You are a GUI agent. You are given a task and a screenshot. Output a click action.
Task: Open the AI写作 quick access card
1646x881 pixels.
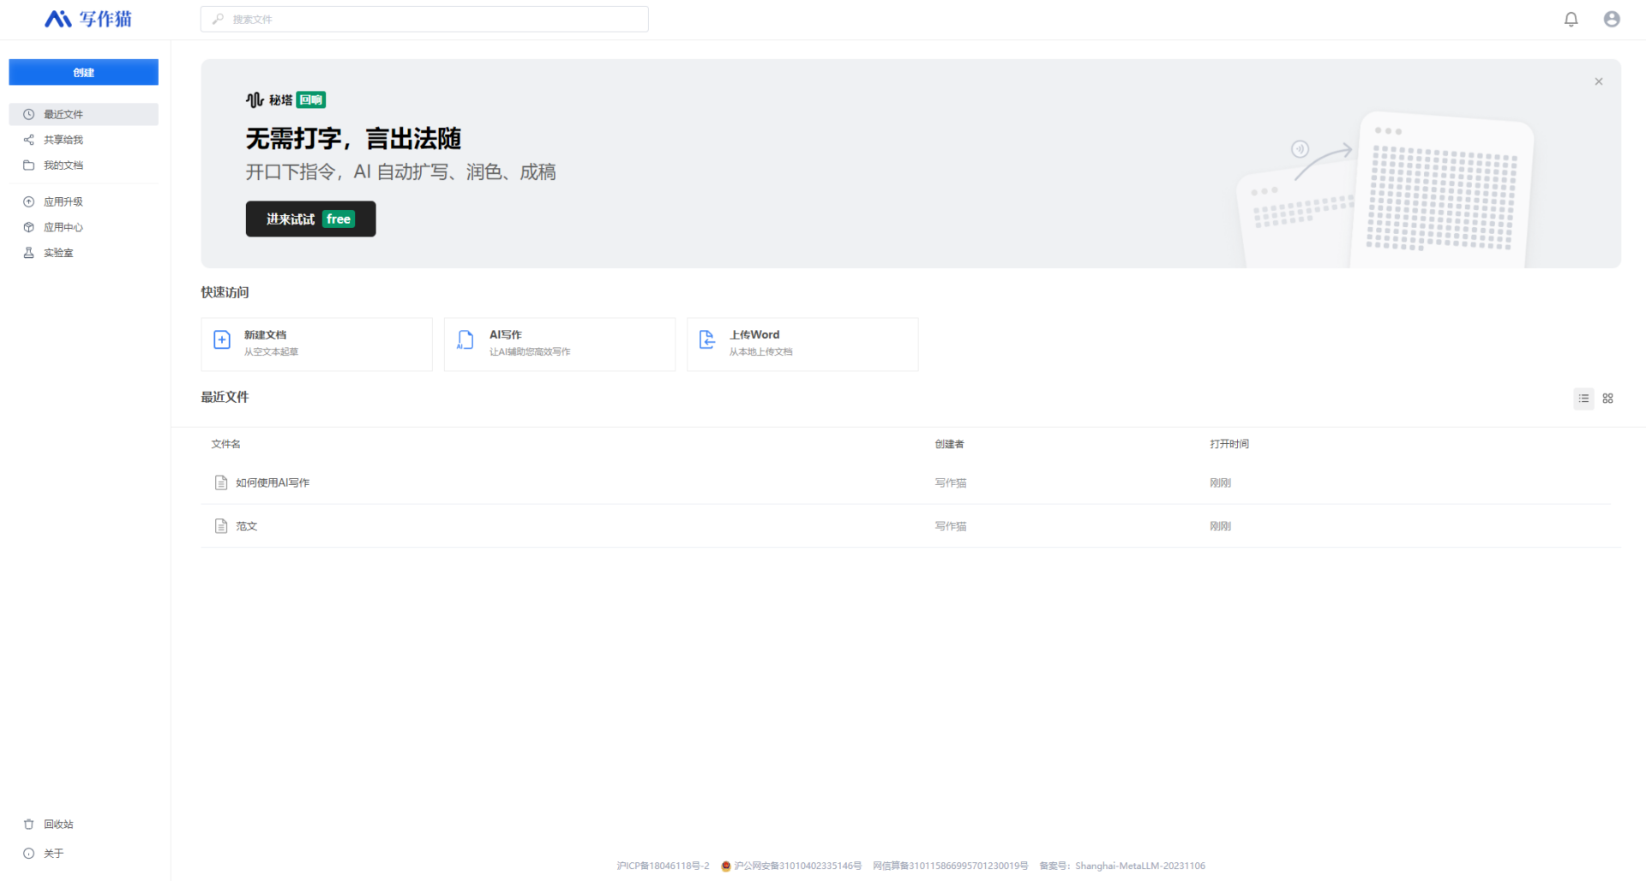point(559,345)
